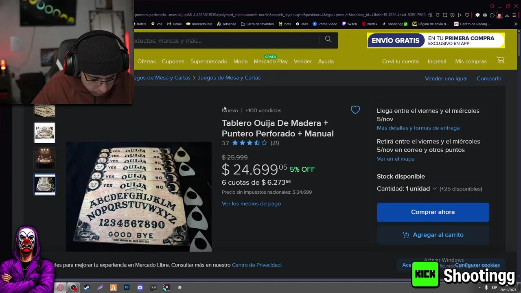Open Photoshop taskbar icon
521x293 pixels.
[x=127, y=287]
